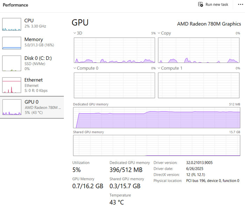
Task: Select the CPU mini graph thumbnail
Action: pyautogui.click(x=12, y=24)
